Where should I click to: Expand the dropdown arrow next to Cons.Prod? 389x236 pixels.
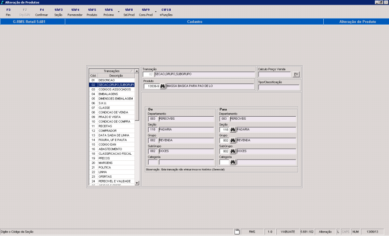(x=156, y=12)
